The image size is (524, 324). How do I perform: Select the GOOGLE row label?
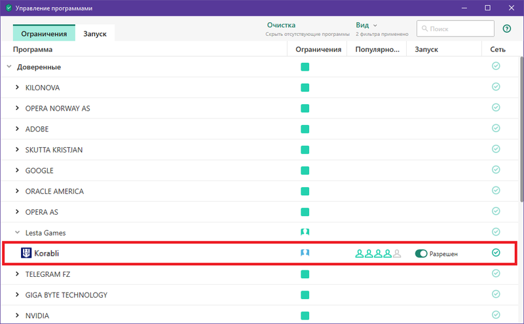point(39,171)
